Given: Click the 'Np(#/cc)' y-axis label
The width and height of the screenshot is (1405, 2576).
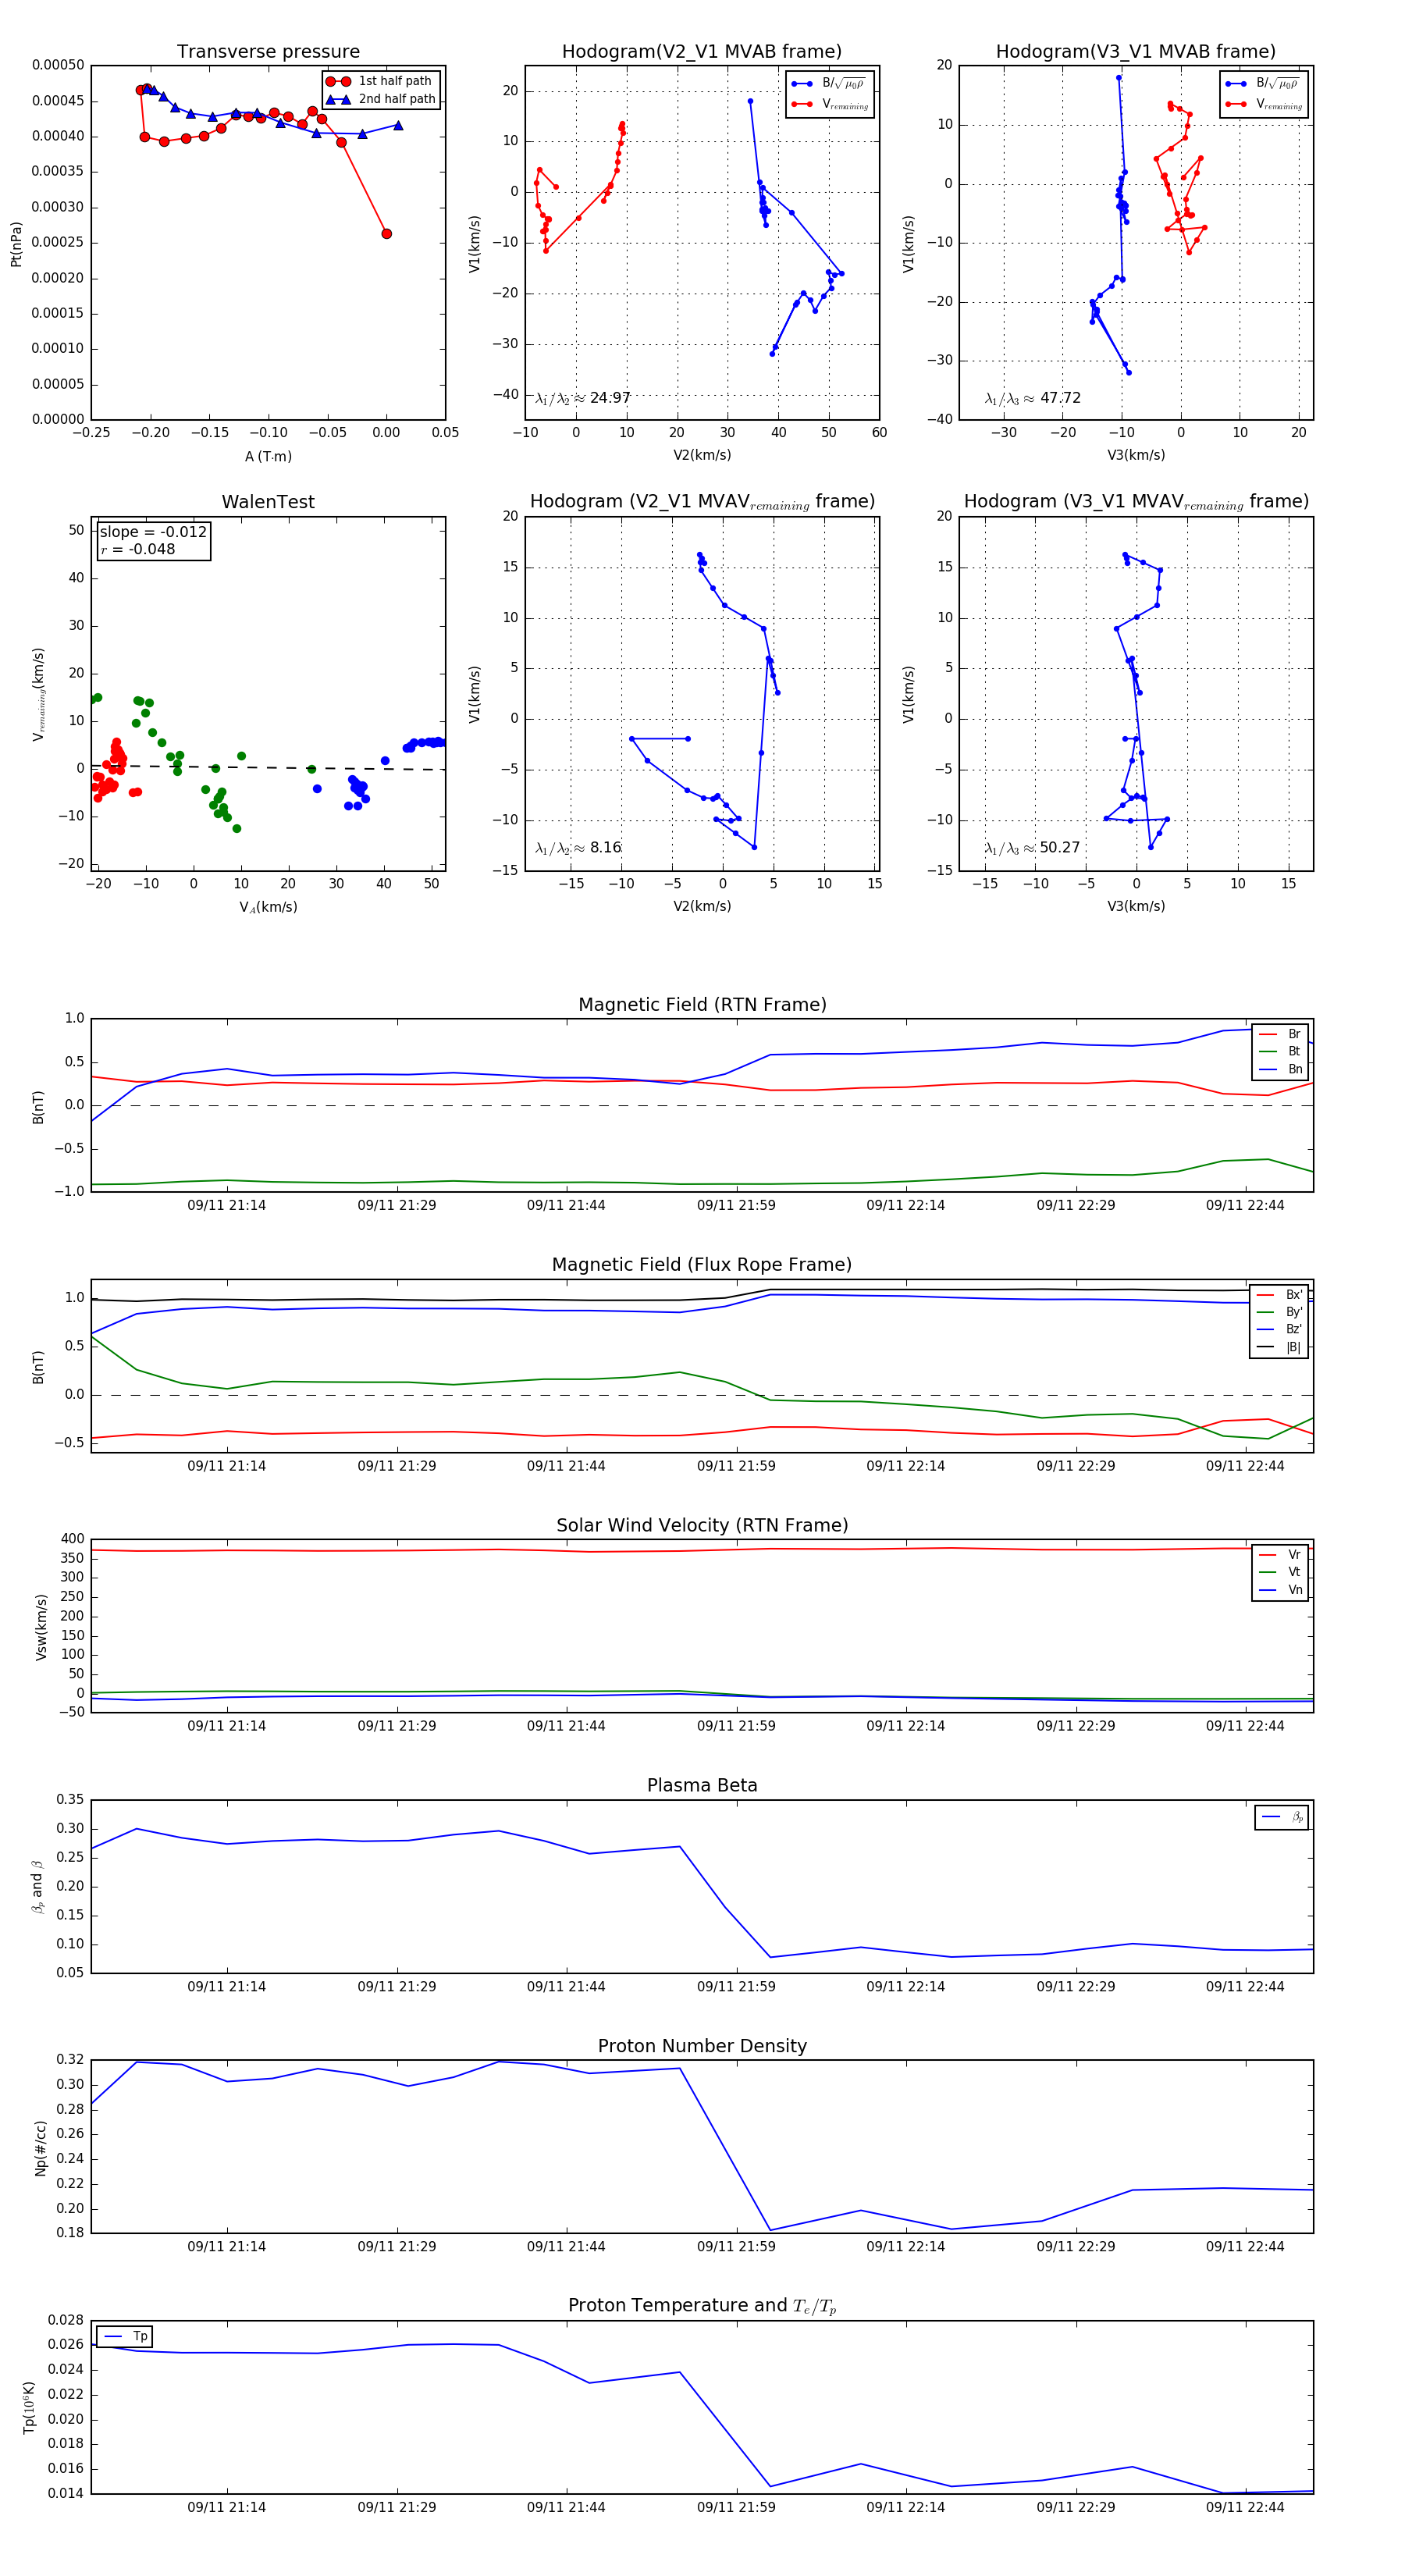Looking at the screenshot, I should pos(41,2148).
